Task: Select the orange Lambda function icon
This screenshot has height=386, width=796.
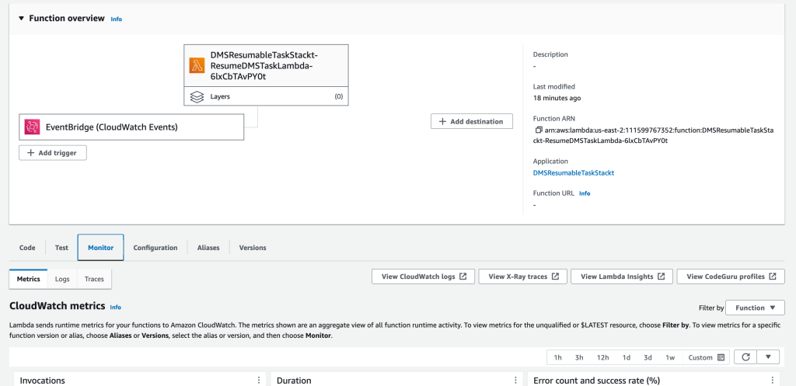Action: pyautogui.click(x=197, y=66)
